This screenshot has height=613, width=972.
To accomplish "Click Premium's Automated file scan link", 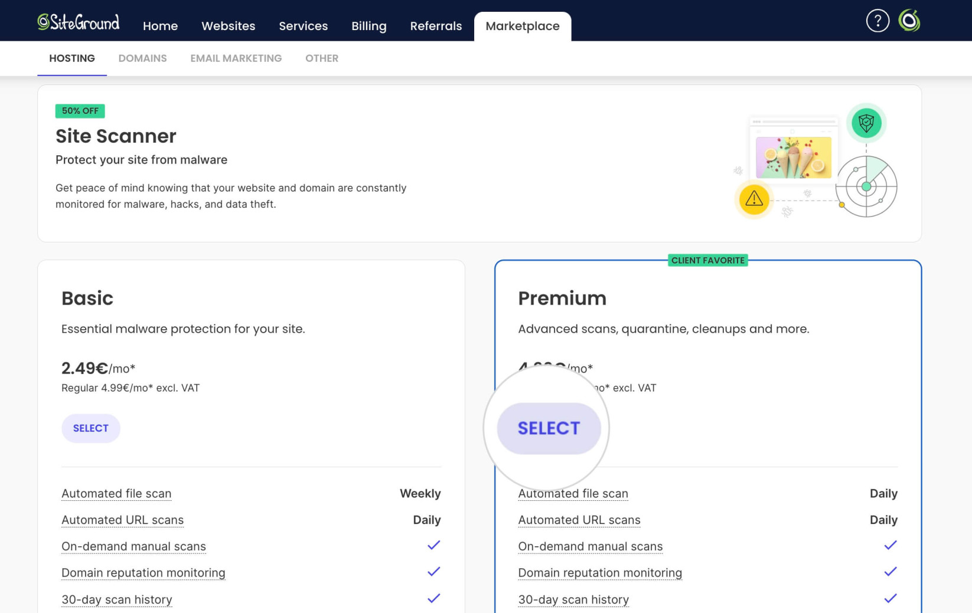I will click(x=573, y=493).
